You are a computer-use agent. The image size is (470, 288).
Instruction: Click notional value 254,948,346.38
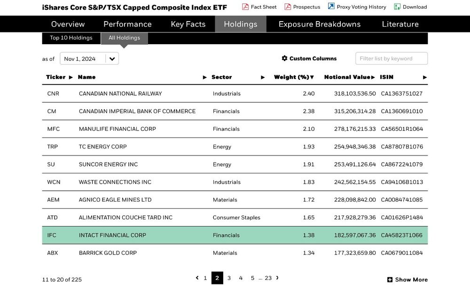point(355,147)
